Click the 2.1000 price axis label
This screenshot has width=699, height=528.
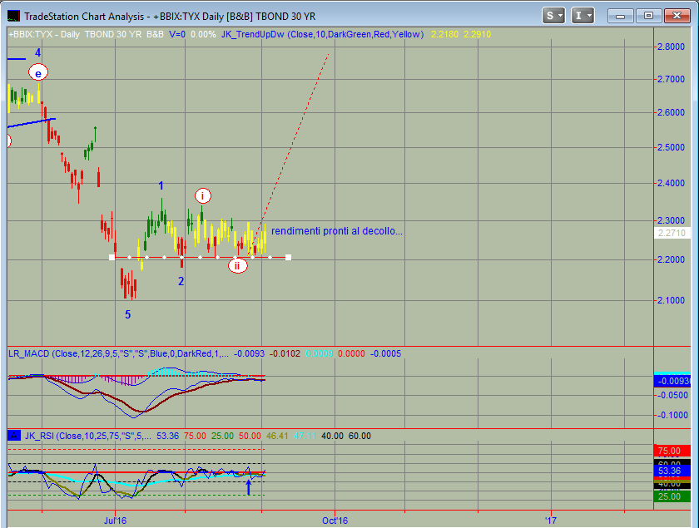[672, 300]
